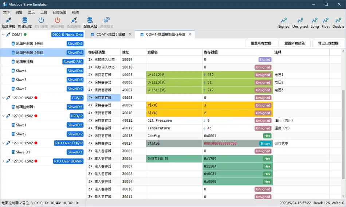Image resolution: width=346 pixels, height=207 pixels.
Task: Expand the RTU Over UDP/IP node
Action: 3,161
